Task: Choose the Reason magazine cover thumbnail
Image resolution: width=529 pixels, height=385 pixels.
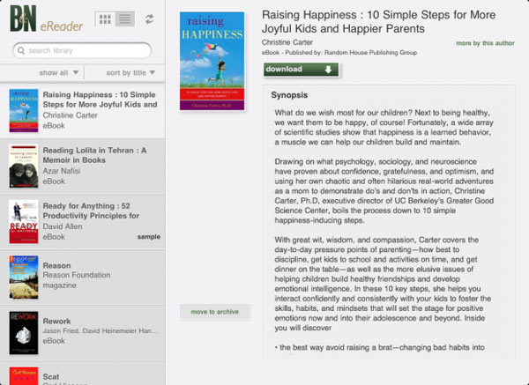Action: 23,277
